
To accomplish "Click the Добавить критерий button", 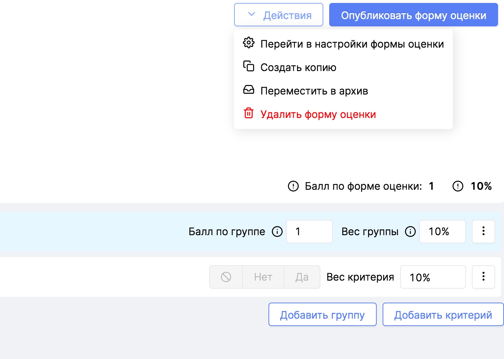I will [443, 315].
